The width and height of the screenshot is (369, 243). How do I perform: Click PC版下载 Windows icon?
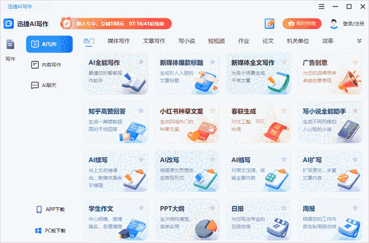tap(38, 231)
